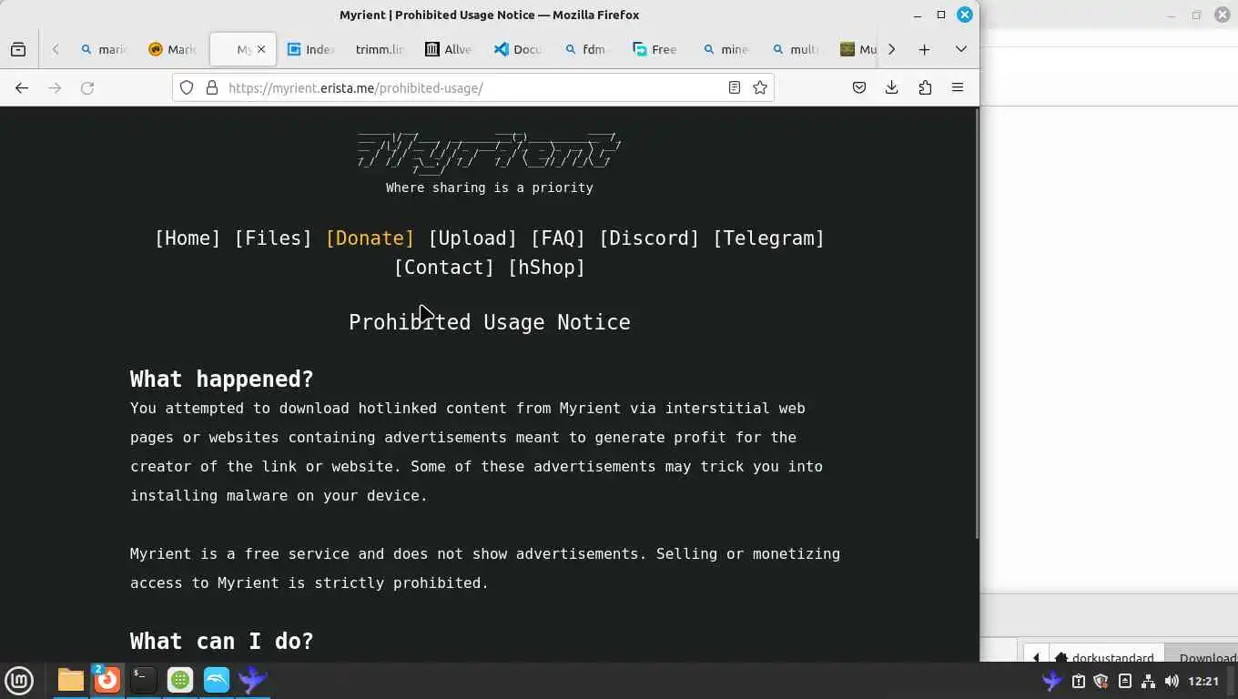Click 'dorkustandard' path button in file manager
Screen dimensions: 1238x699
(1104, 657)
